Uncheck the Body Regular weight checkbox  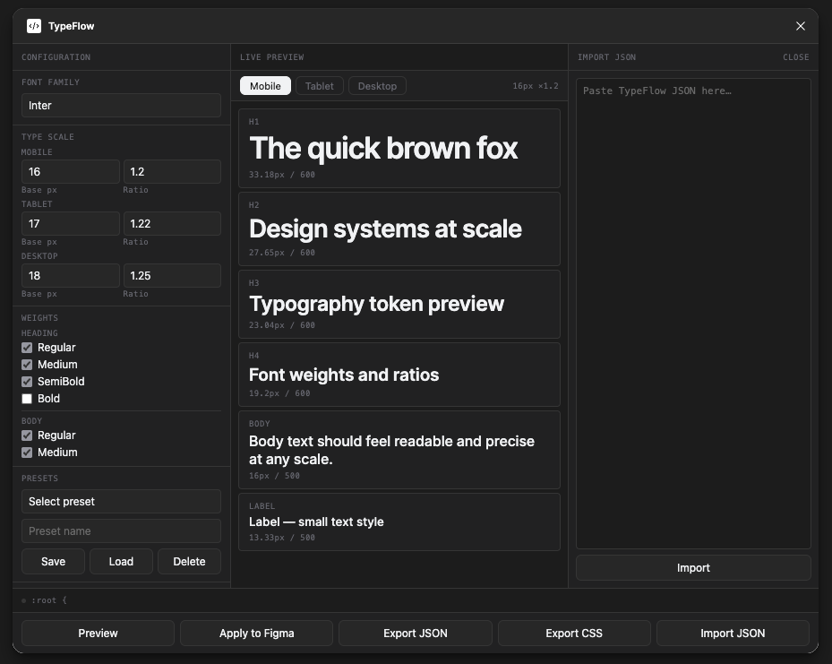point(27,435)
